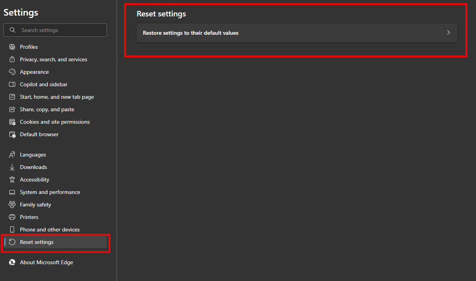The image size is (476, 281).
Task: Click the Profiles sidebar icon
Action: (x=12, y=47)
